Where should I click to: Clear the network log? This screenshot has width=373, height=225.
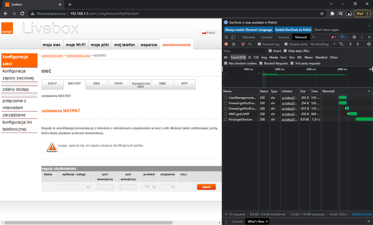(x=233, y=44)
